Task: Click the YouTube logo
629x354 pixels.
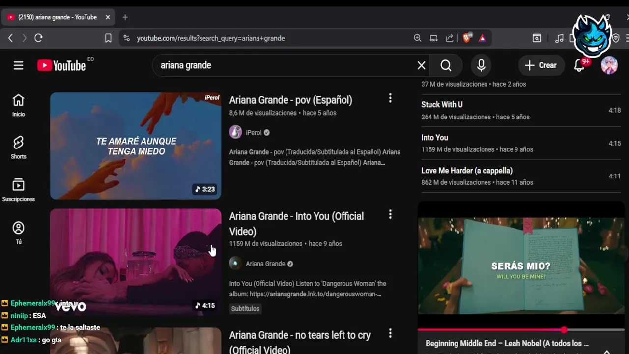Action: 61,65
